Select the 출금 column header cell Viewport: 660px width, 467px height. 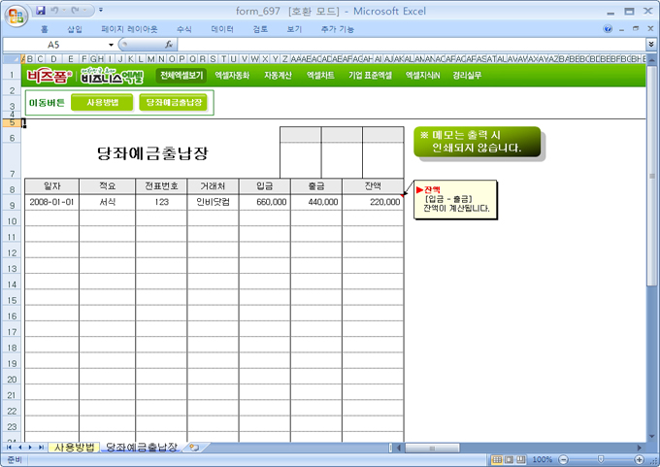tap(316, 186)
